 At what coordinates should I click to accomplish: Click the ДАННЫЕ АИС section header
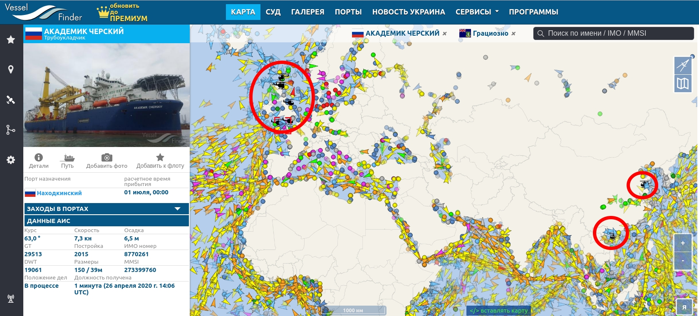tap(107, 220)
